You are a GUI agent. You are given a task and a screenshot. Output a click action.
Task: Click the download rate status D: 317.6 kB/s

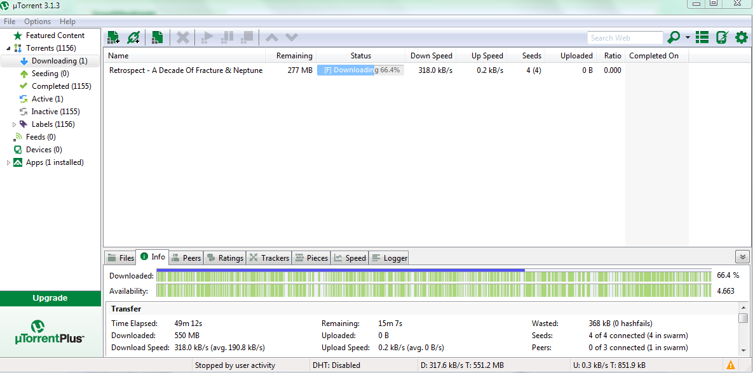pos(462,365)
